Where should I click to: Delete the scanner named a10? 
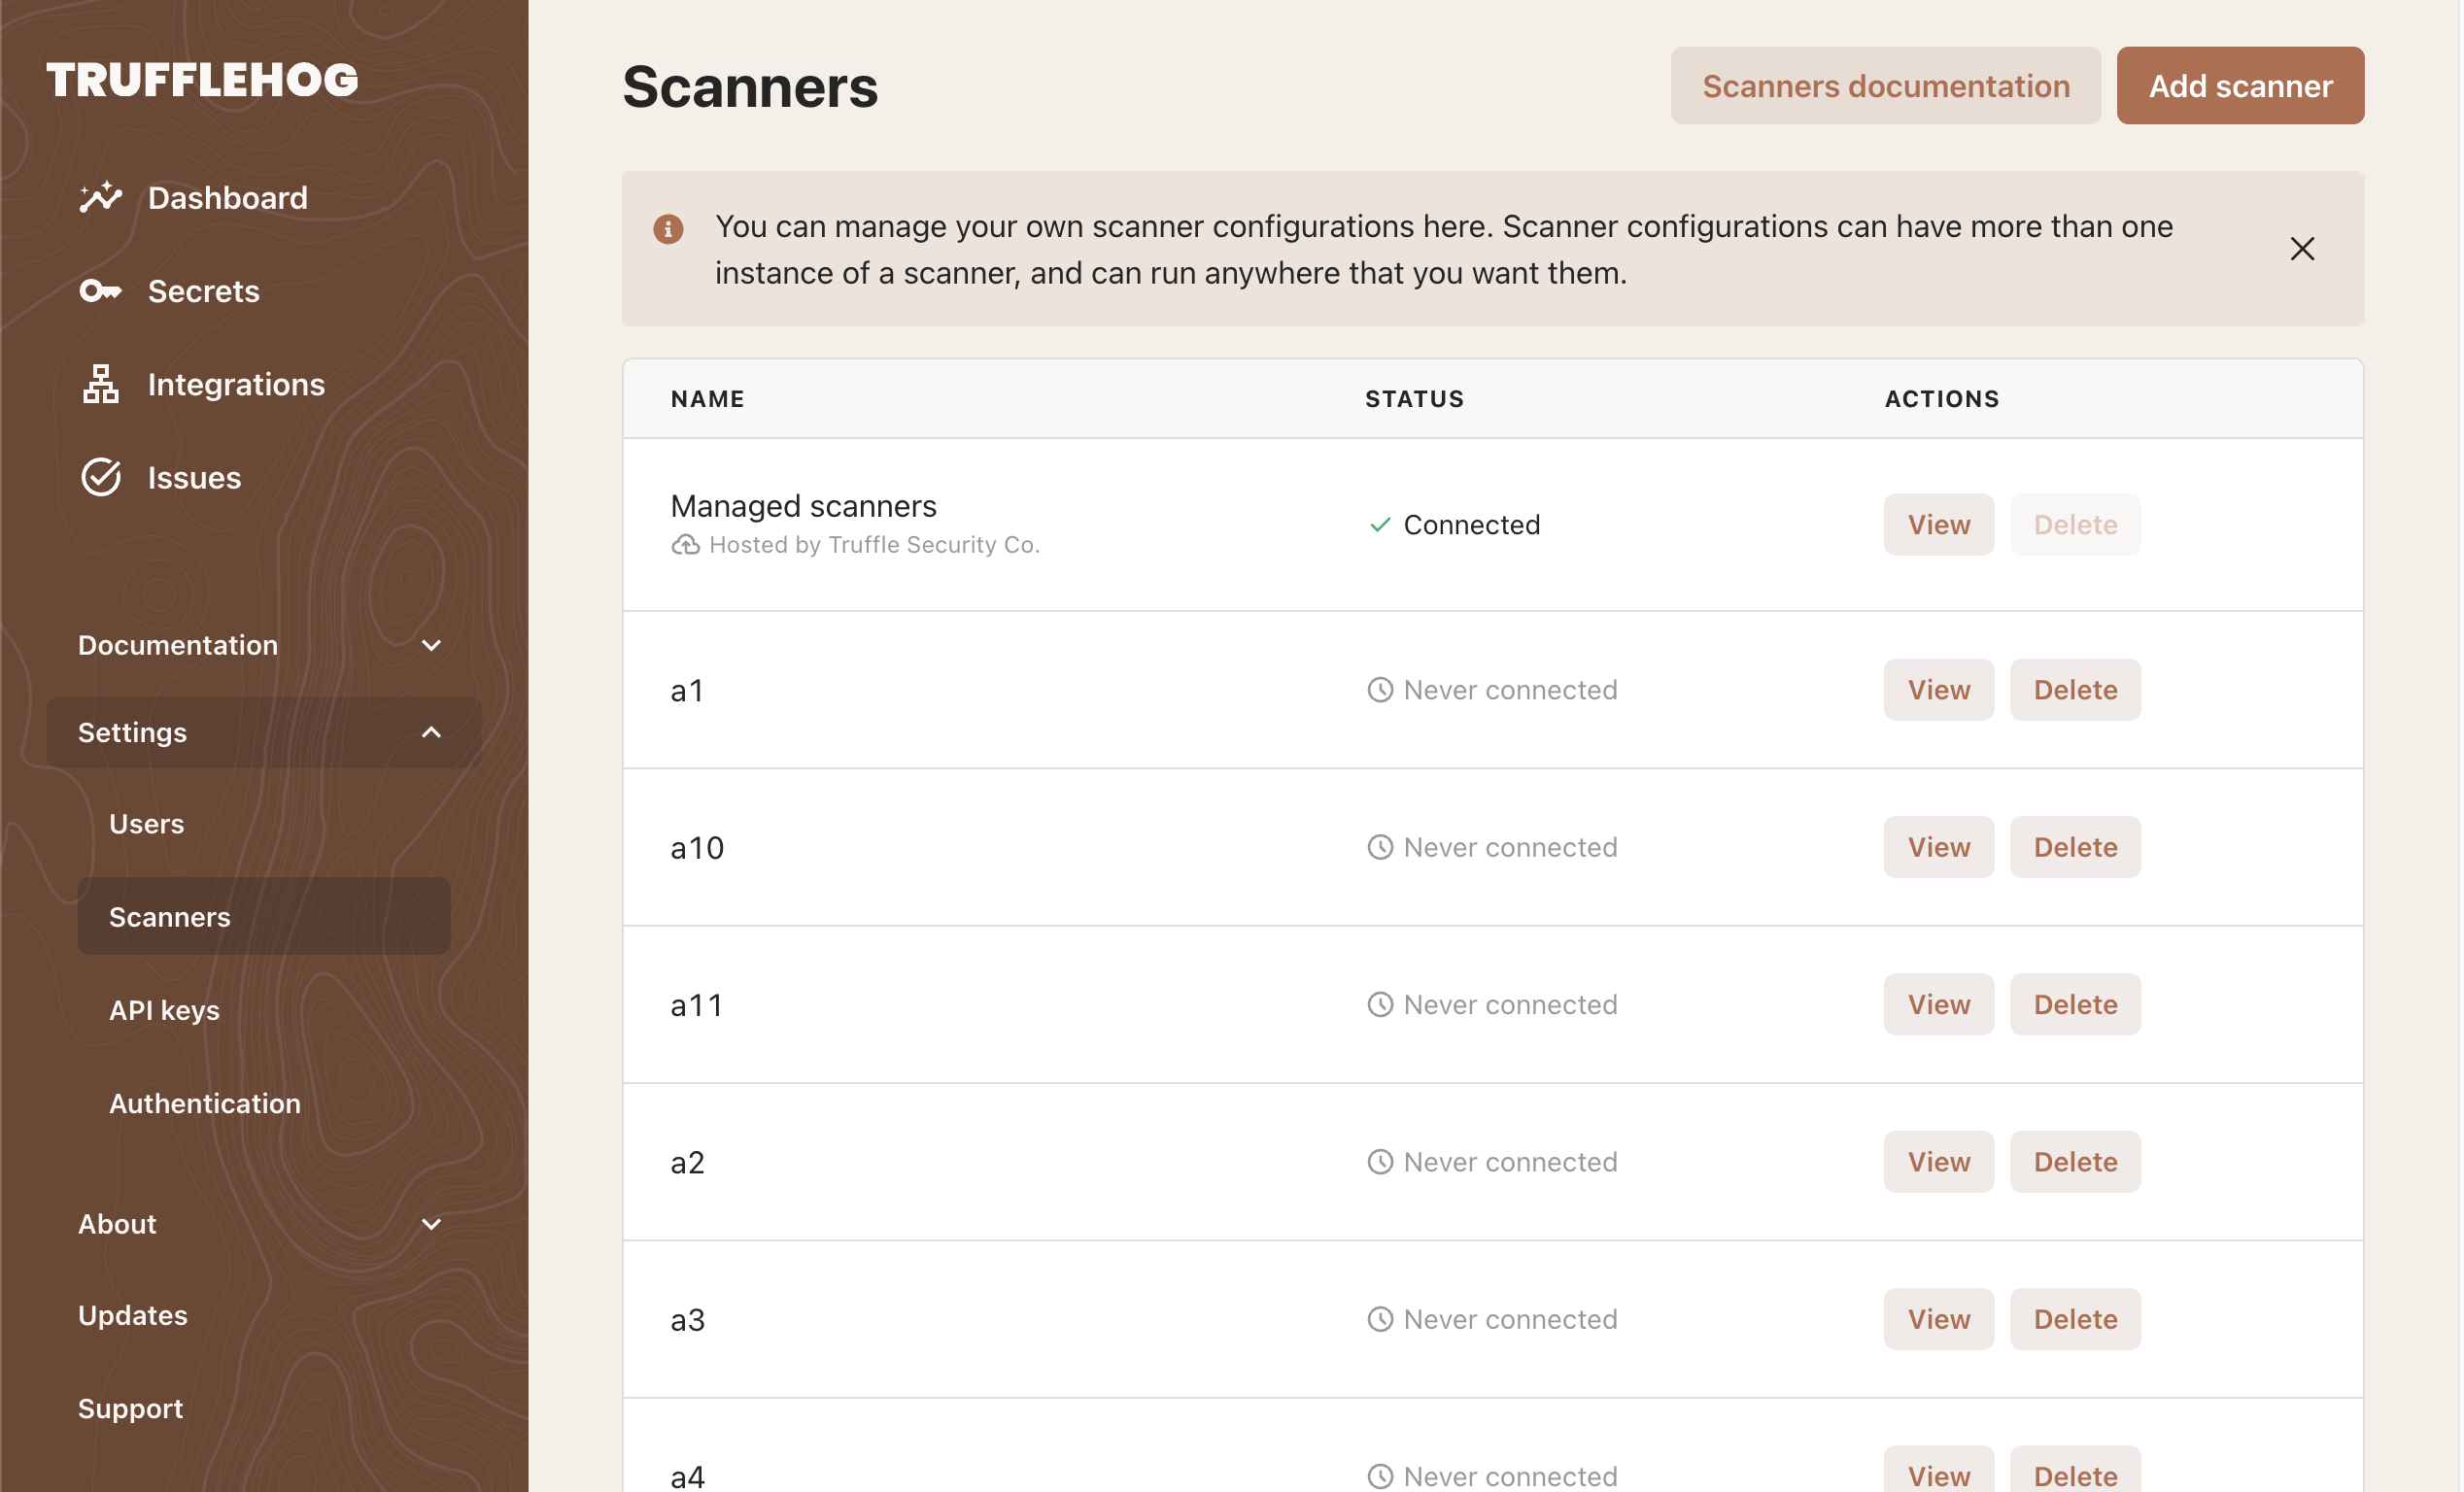pyautogui.click(x=2074, y=846)
